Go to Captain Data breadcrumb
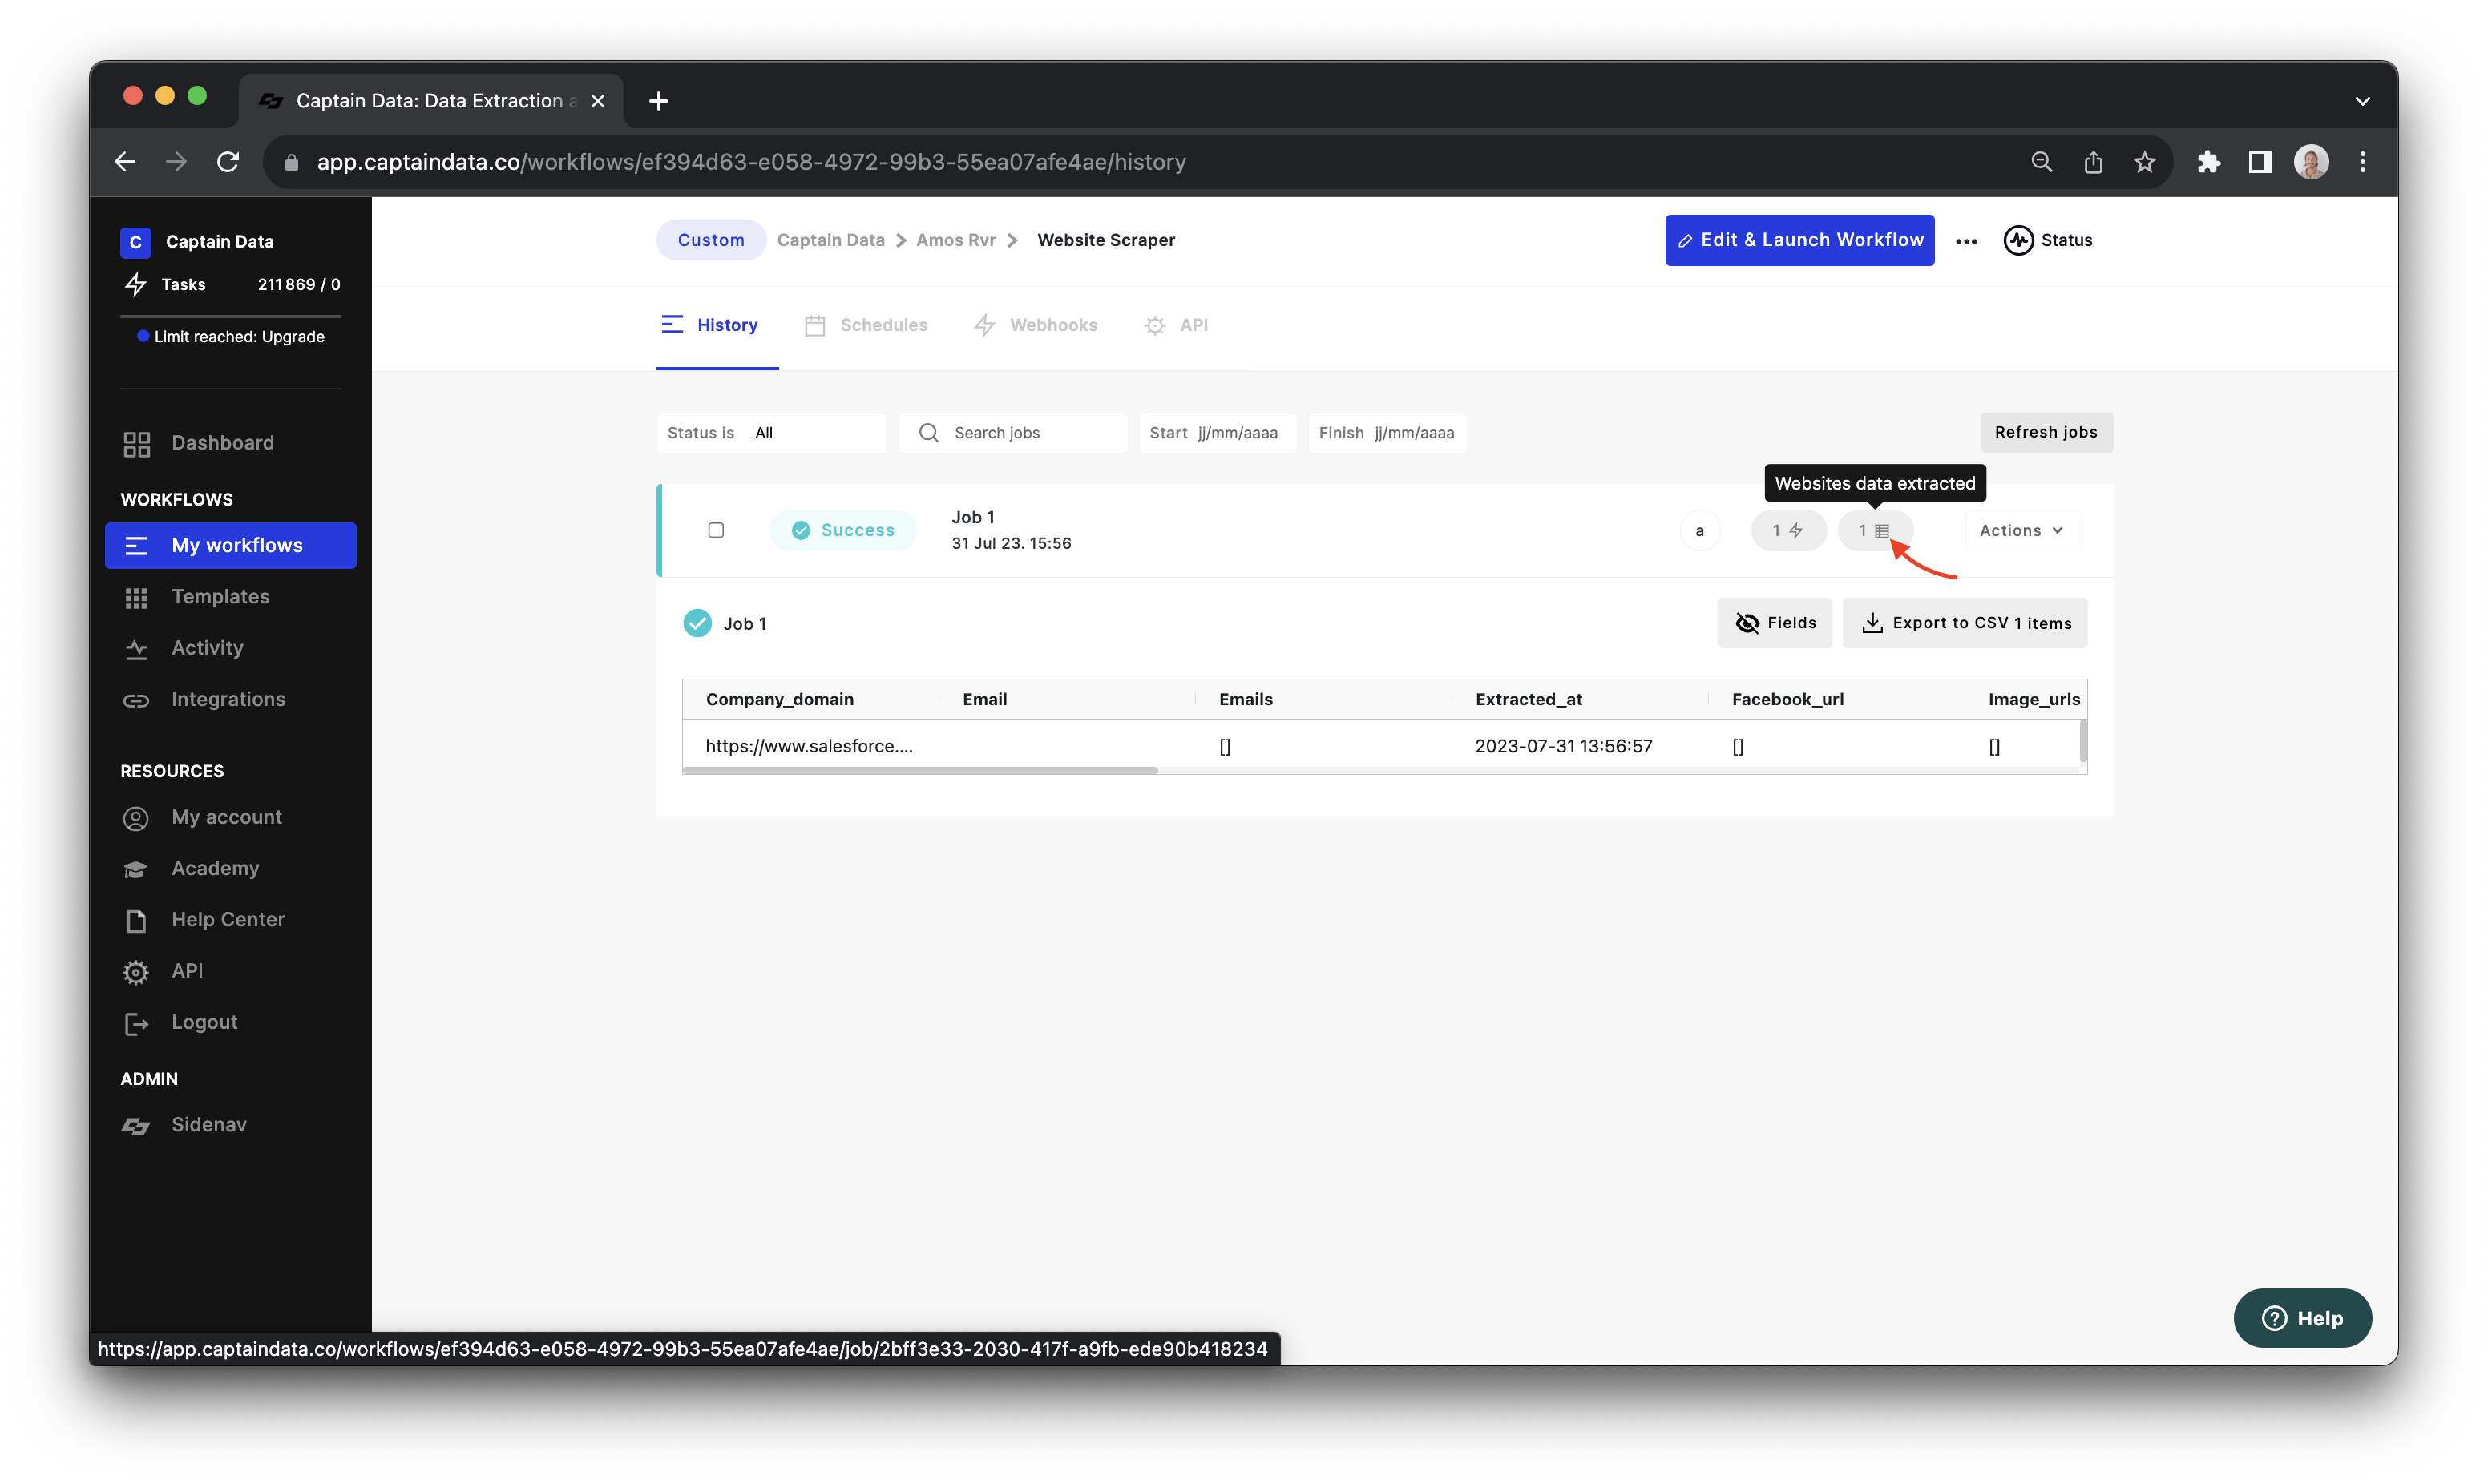Image resolution: width=2488 pixels, height=1484 pixels. (x=830, y=241)
